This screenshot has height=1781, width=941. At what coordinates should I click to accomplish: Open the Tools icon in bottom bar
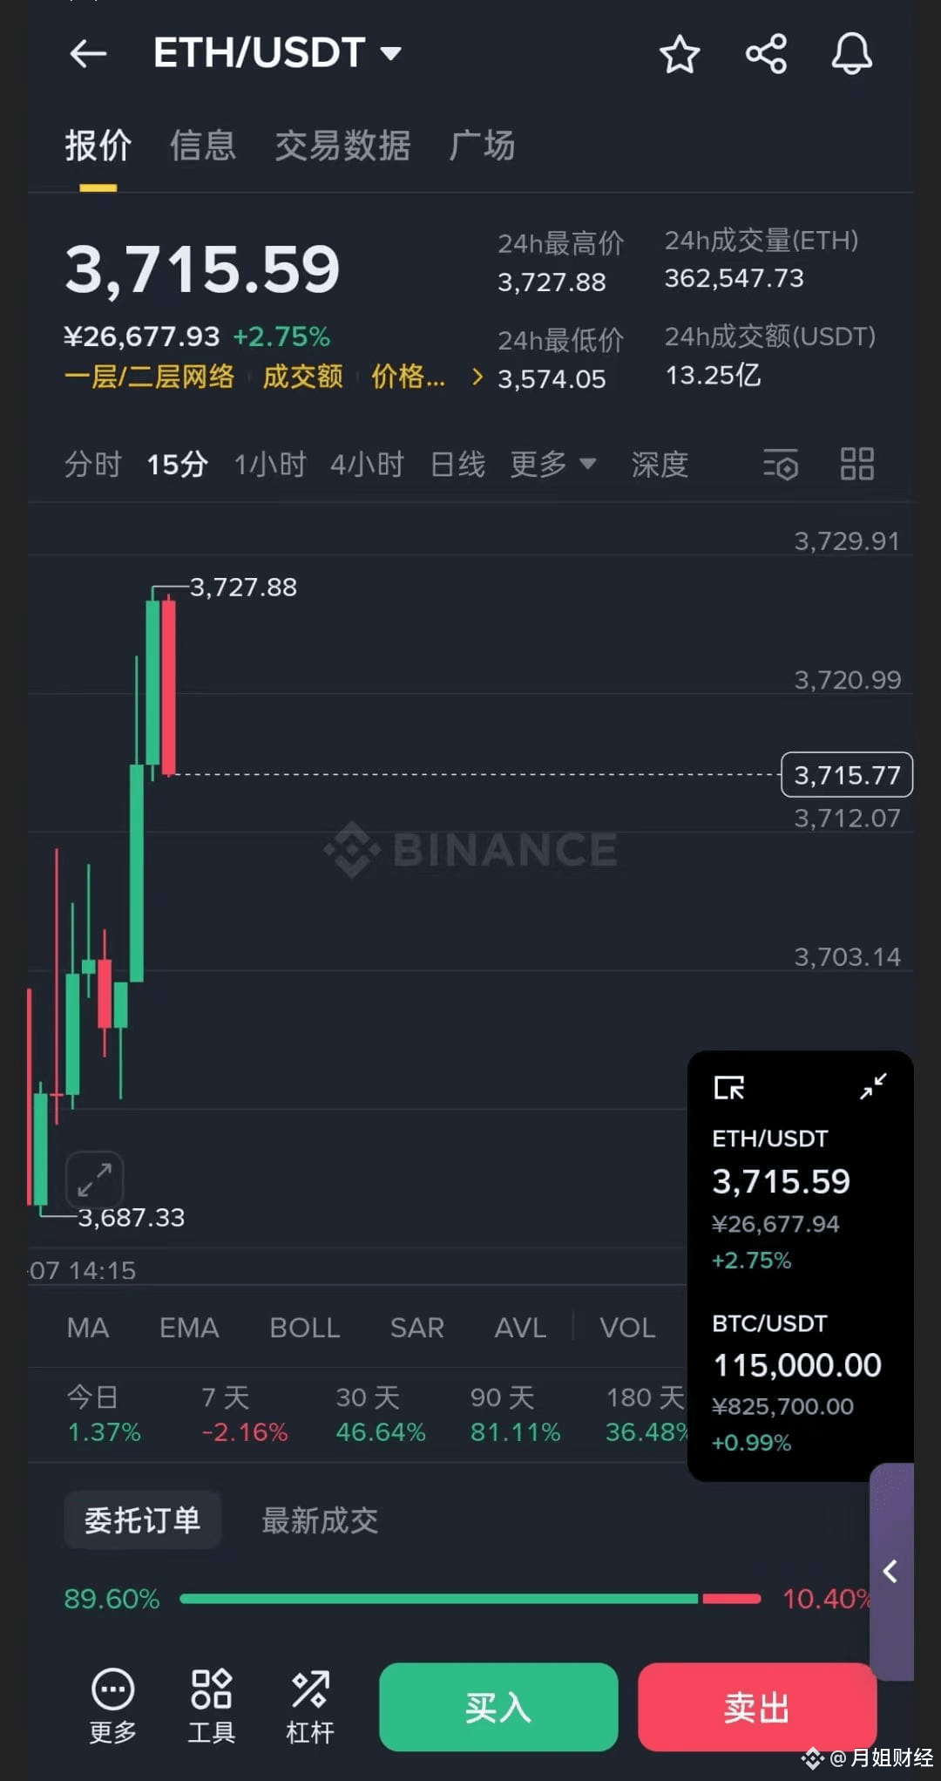click(211, 1705)
